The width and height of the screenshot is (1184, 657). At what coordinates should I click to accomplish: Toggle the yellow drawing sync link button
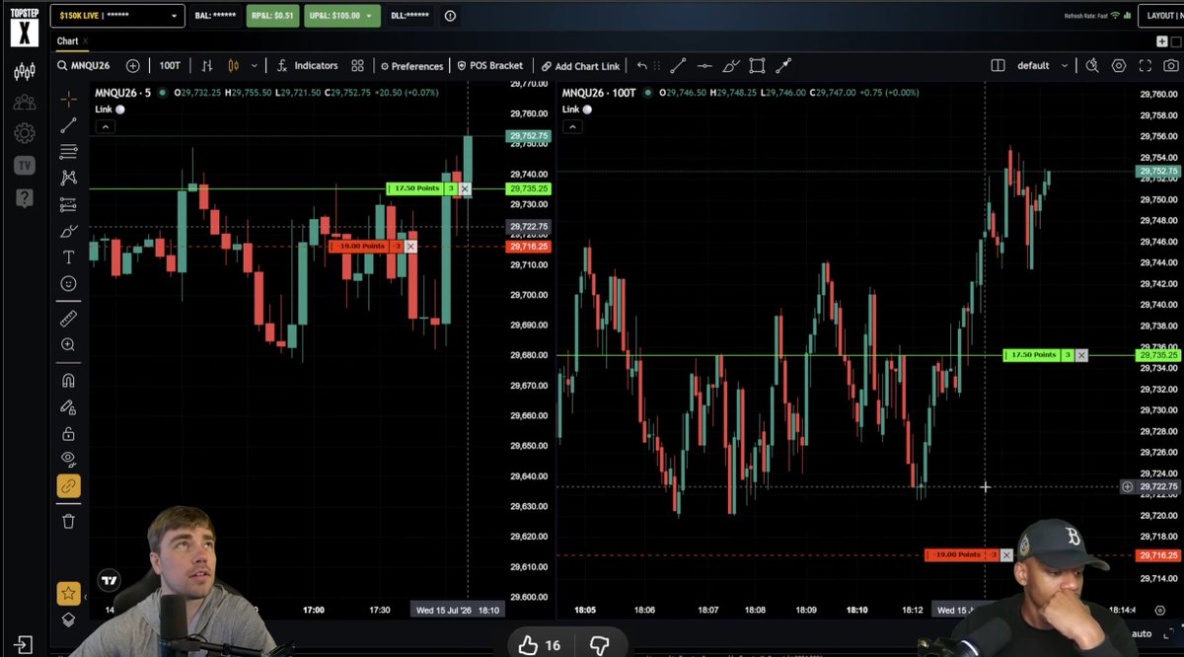click(68, 485)
